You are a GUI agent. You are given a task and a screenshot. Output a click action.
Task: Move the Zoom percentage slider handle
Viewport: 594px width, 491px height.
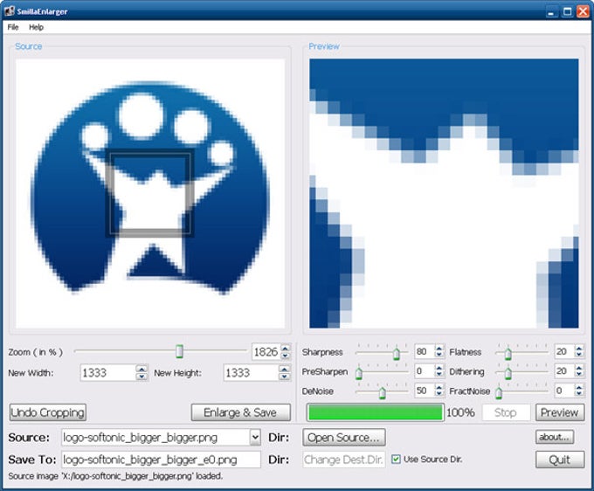(x=179, y=351)
